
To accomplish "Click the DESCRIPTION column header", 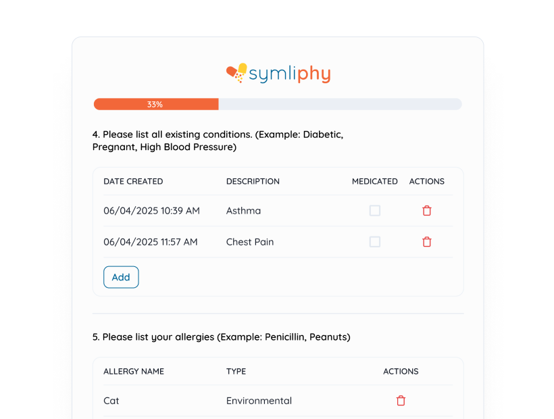I will (x=253, y=181).
